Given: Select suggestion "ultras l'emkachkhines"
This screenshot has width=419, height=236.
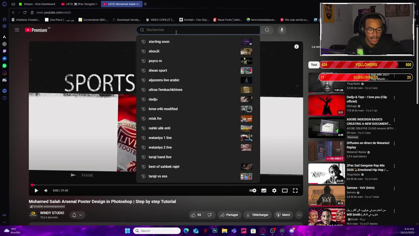Looking at the screenshot, I should 198,90.
